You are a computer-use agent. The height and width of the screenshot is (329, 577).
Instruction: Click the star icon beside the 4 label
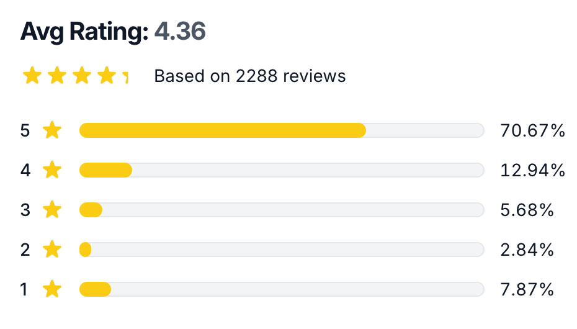click(x=52, y=170)
